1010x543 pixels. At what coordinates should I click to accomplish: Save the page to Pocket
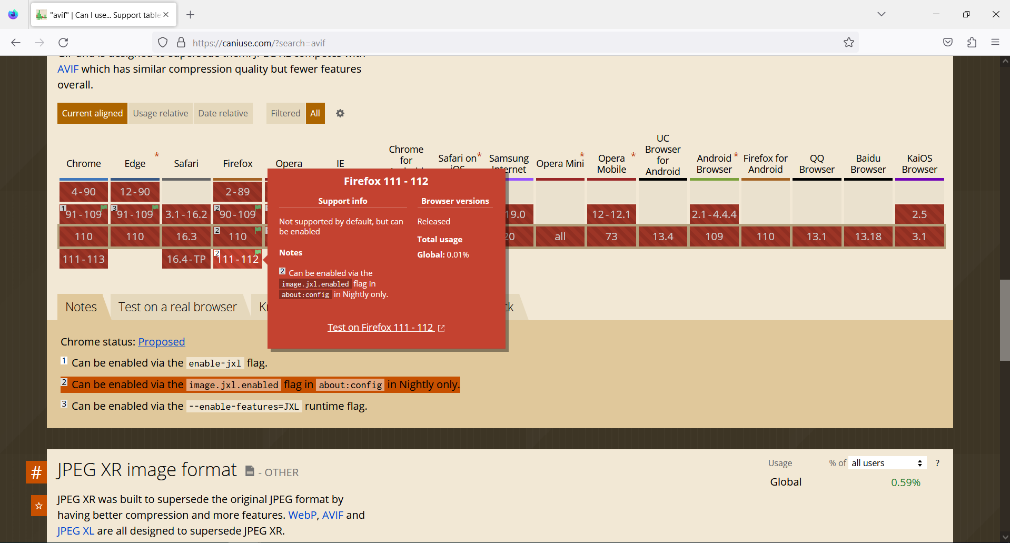(x=947, y=42)
